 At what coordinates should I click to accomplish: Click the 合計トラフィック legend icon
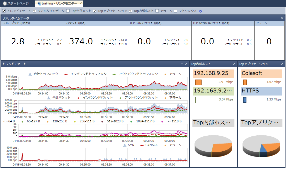pyautogui.click(x=30, y=74)
